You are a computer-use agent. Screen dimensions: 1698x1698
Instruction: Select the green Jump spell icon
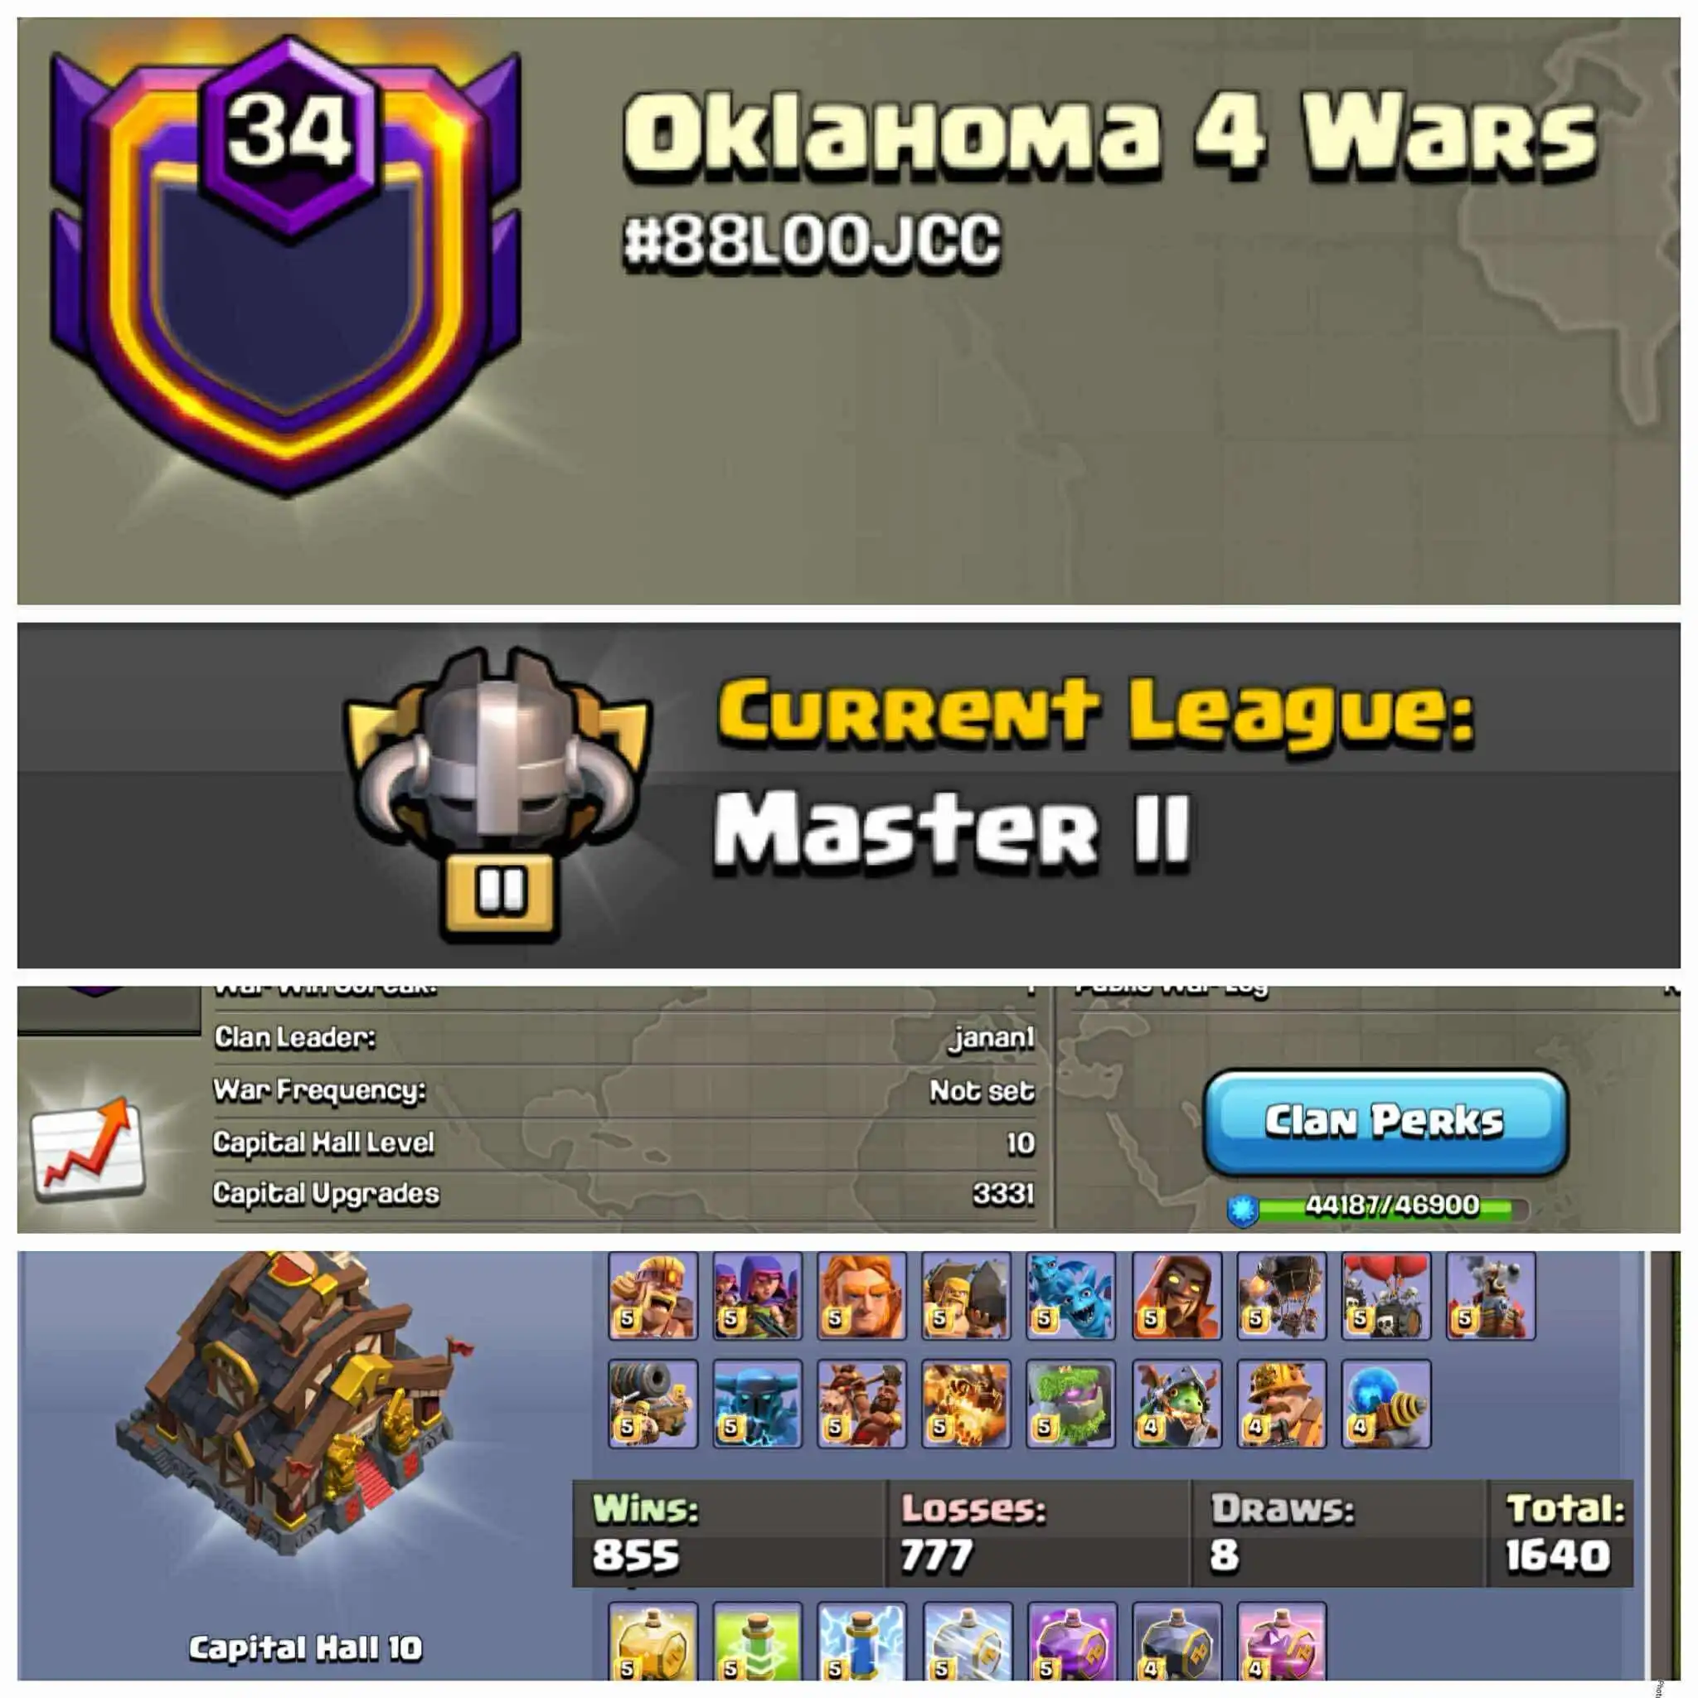click(x=757, y=1642)
